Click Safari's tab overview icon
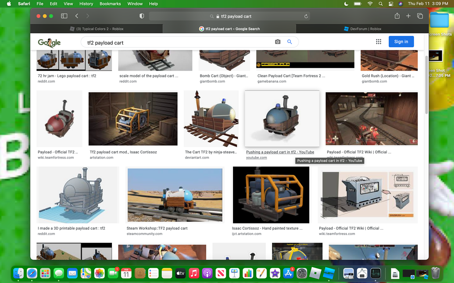This screenshot has height=283, width=454. [x=420, y=15]
